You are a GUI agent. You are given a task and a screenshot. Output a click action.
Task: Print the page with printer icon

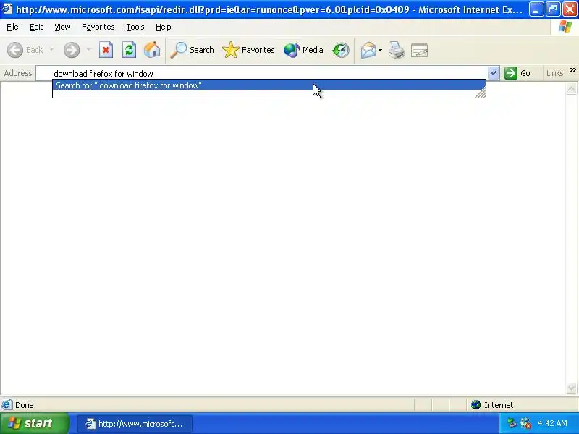(x=397, y=50)
